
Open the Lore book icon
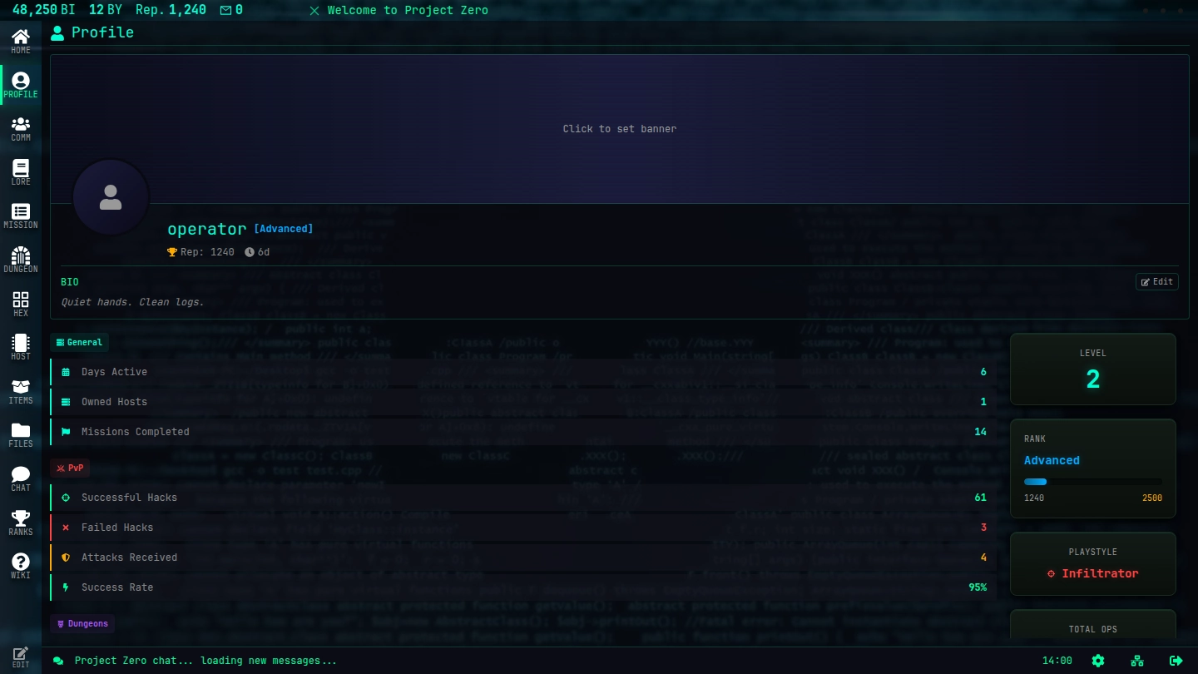coord(21,172)
